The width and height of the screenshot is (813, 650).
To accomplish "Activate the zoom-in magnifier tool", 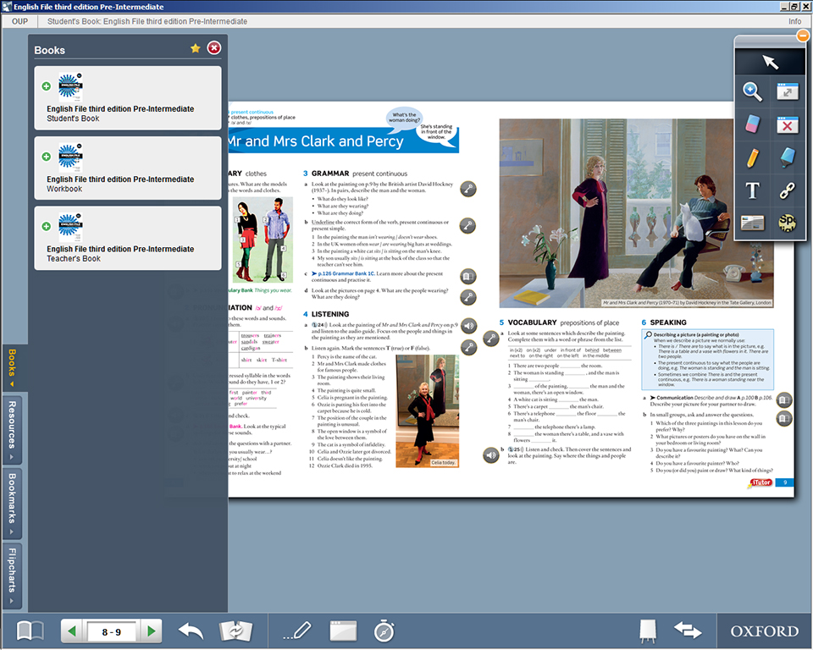I will [752, 92].
